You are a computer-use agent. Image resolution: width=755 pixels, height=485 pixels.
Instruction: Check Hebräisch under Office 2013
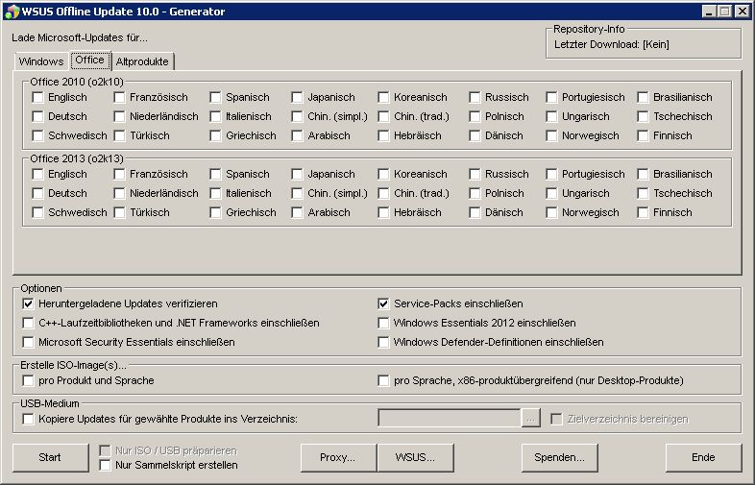tap(383, 212)
